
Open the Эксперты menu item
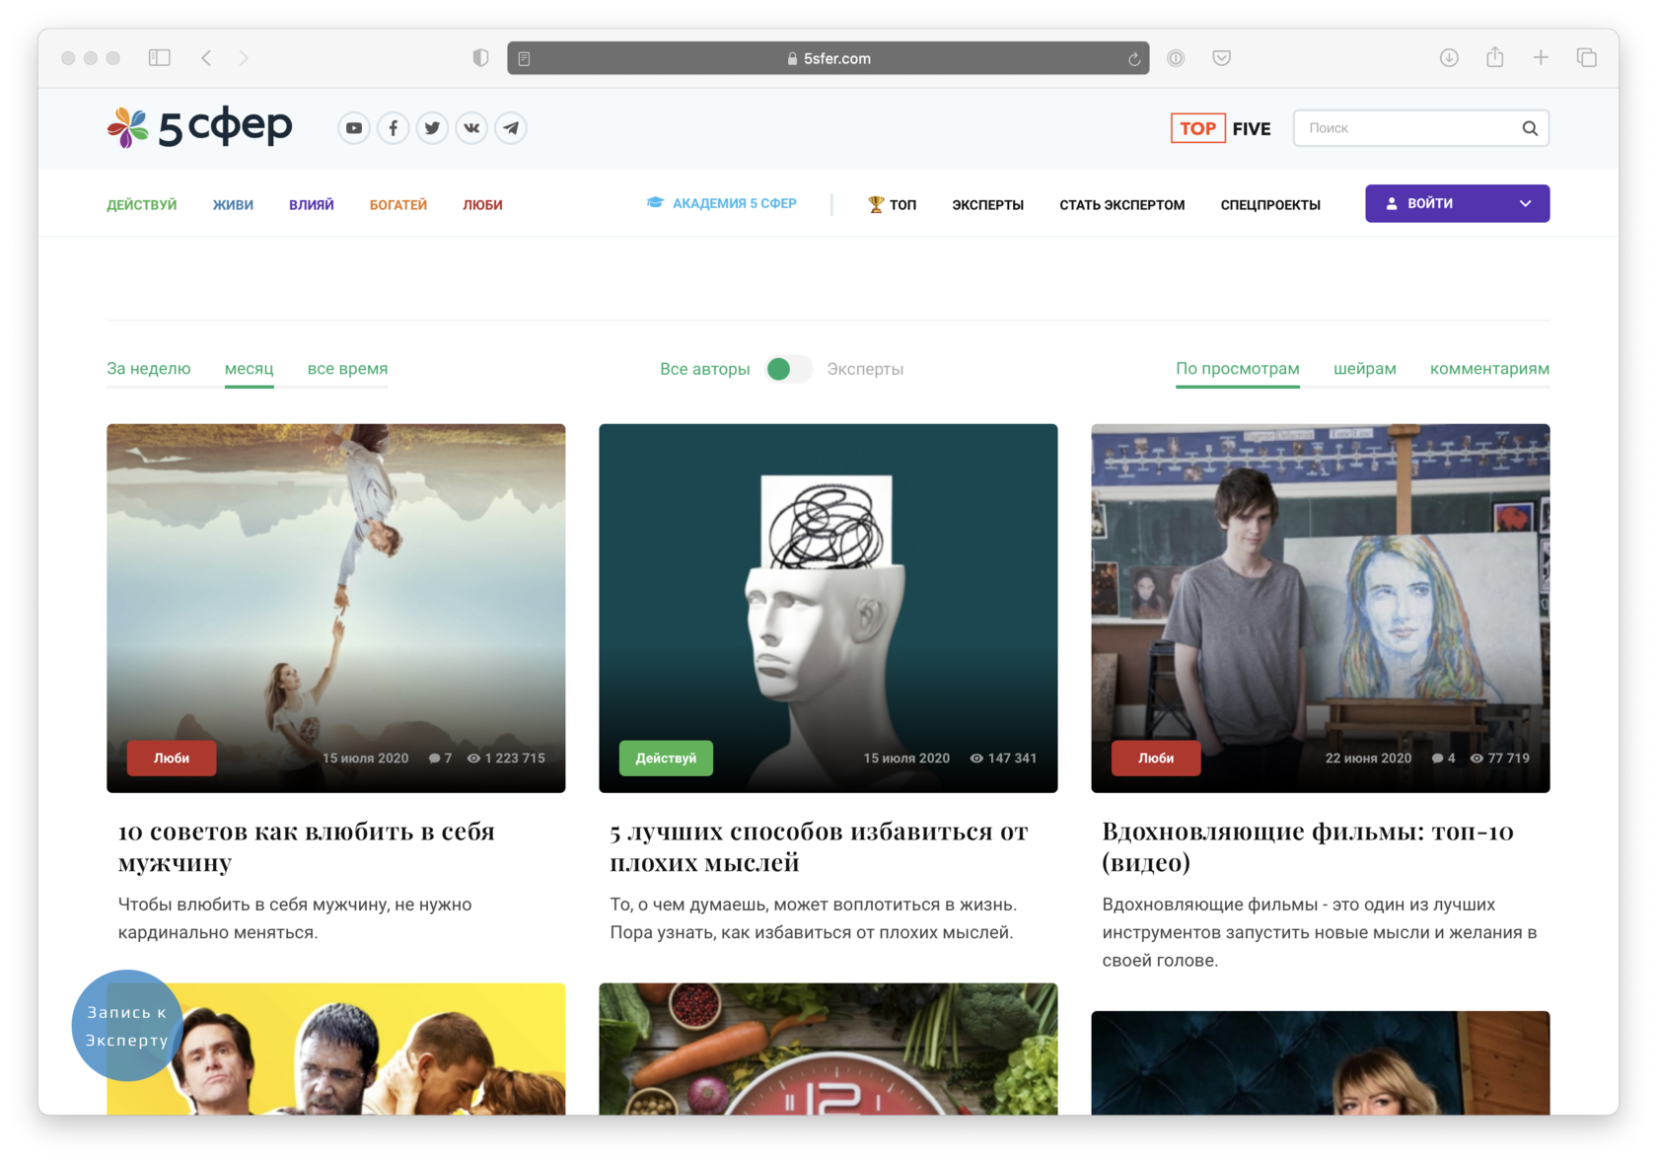click(987, 205)
